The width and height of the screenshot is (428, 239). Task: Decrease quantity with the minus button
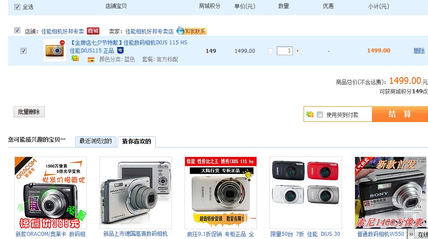tap(270, 51)
